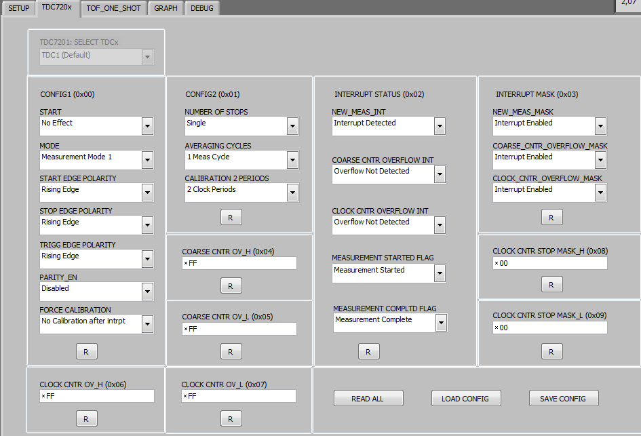Open the NEW_MEAS_INT status dropdown

pyautogui.click(x=440, y=126)
